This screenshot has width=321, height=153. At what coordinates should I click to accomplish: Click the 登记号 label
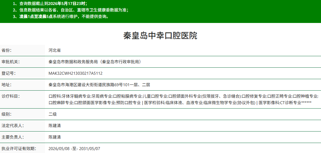[x=9, y=73]
